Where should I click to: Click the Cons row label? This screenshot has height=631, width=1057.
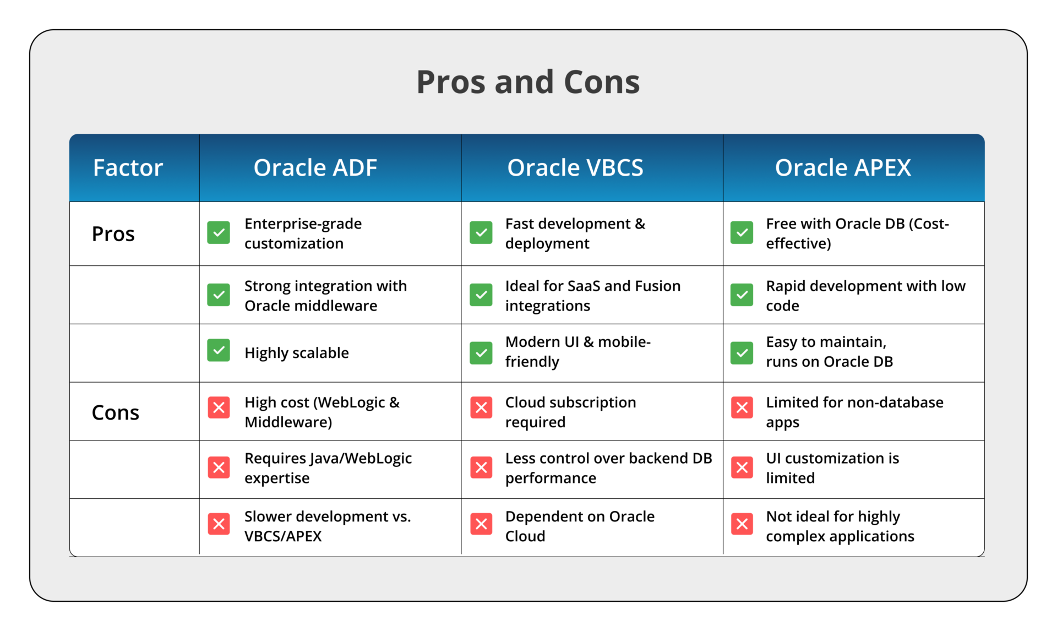click(116, 412)
